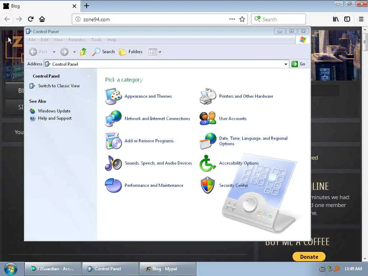Click the Back button in Control Panel
368x276 pixels.
click(x=38, y=52)
